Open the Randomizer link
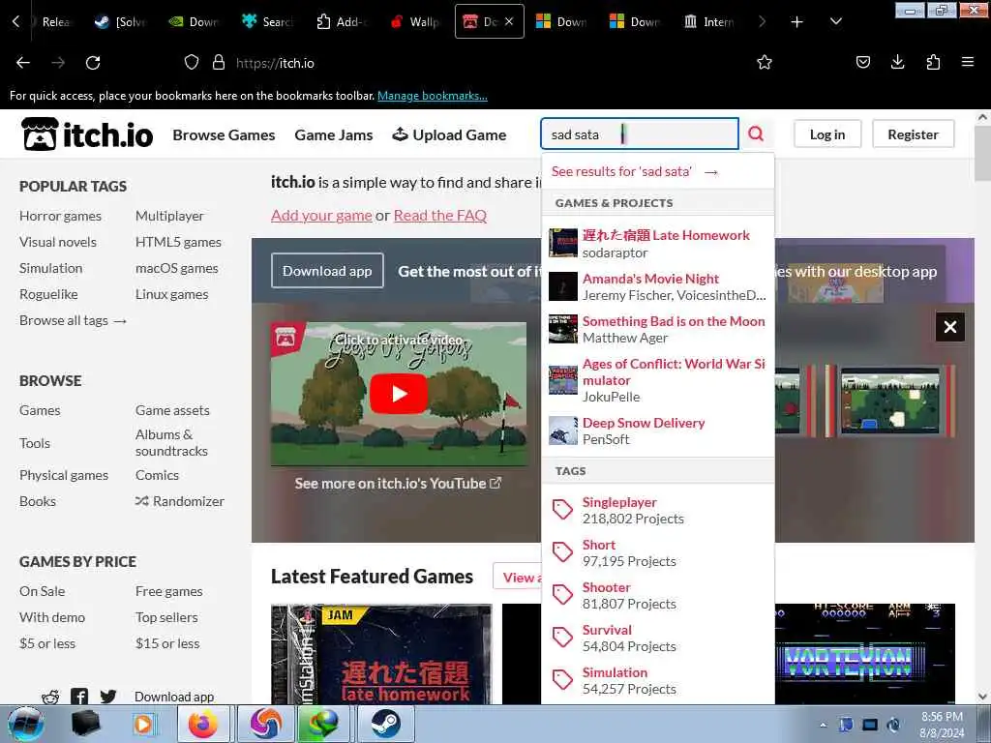Image resolution: width=991 pixels, height=743 pixels. tap(179, 501)
